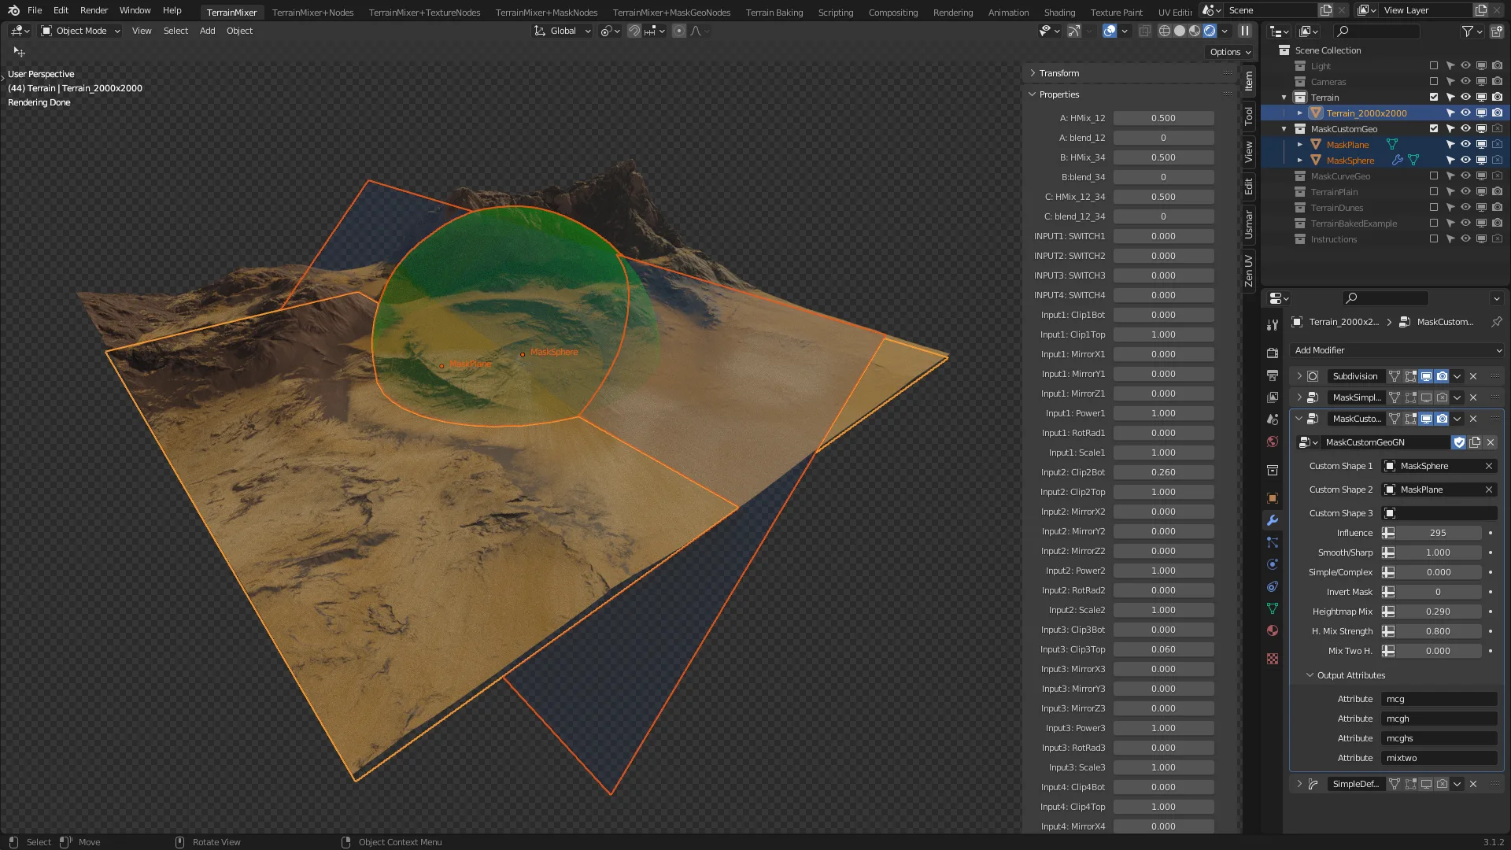The width and height of the screenshot is (1511, 850).
Task: Select solid viewport shading
Action: 1180,31
